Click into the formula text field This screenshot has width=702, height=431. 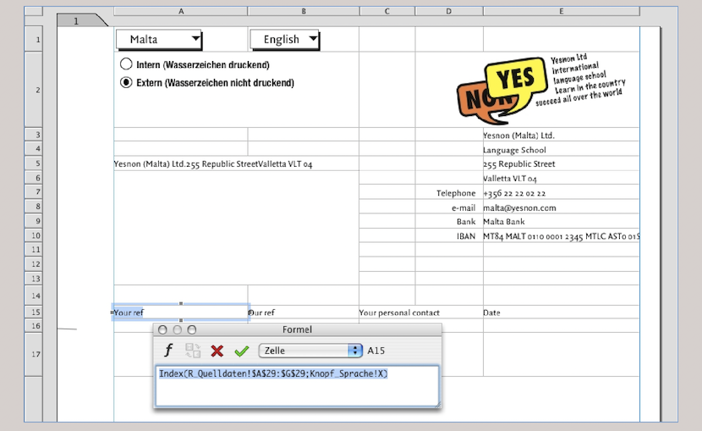(x=296, y=386)
